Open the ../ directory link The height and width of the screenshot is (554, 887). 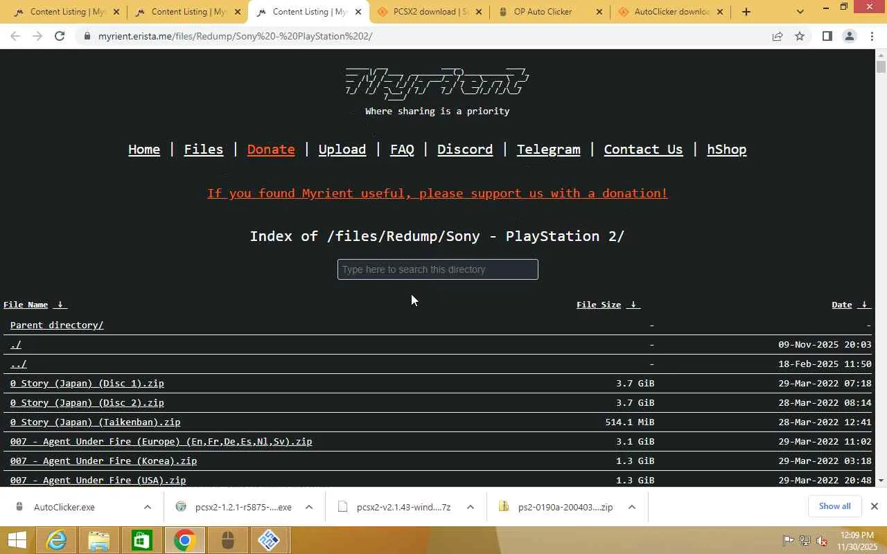[x=19, y=364]
